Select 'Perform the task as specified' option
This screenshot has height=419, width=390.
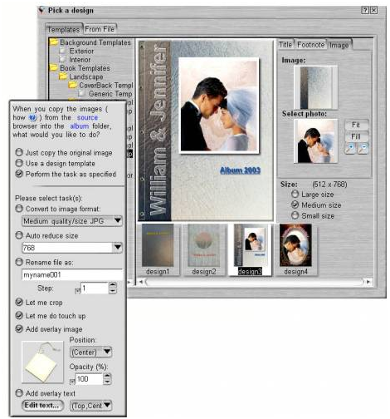pos(19,174)
